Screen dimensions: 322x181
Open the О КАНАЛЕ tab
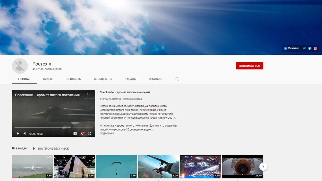pos(156,79)
